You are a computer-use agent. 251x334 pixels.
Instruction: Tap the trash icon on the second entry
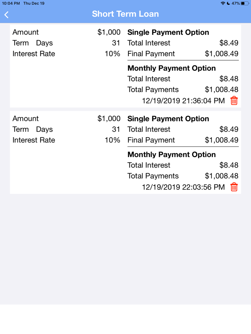pos(234,187)
